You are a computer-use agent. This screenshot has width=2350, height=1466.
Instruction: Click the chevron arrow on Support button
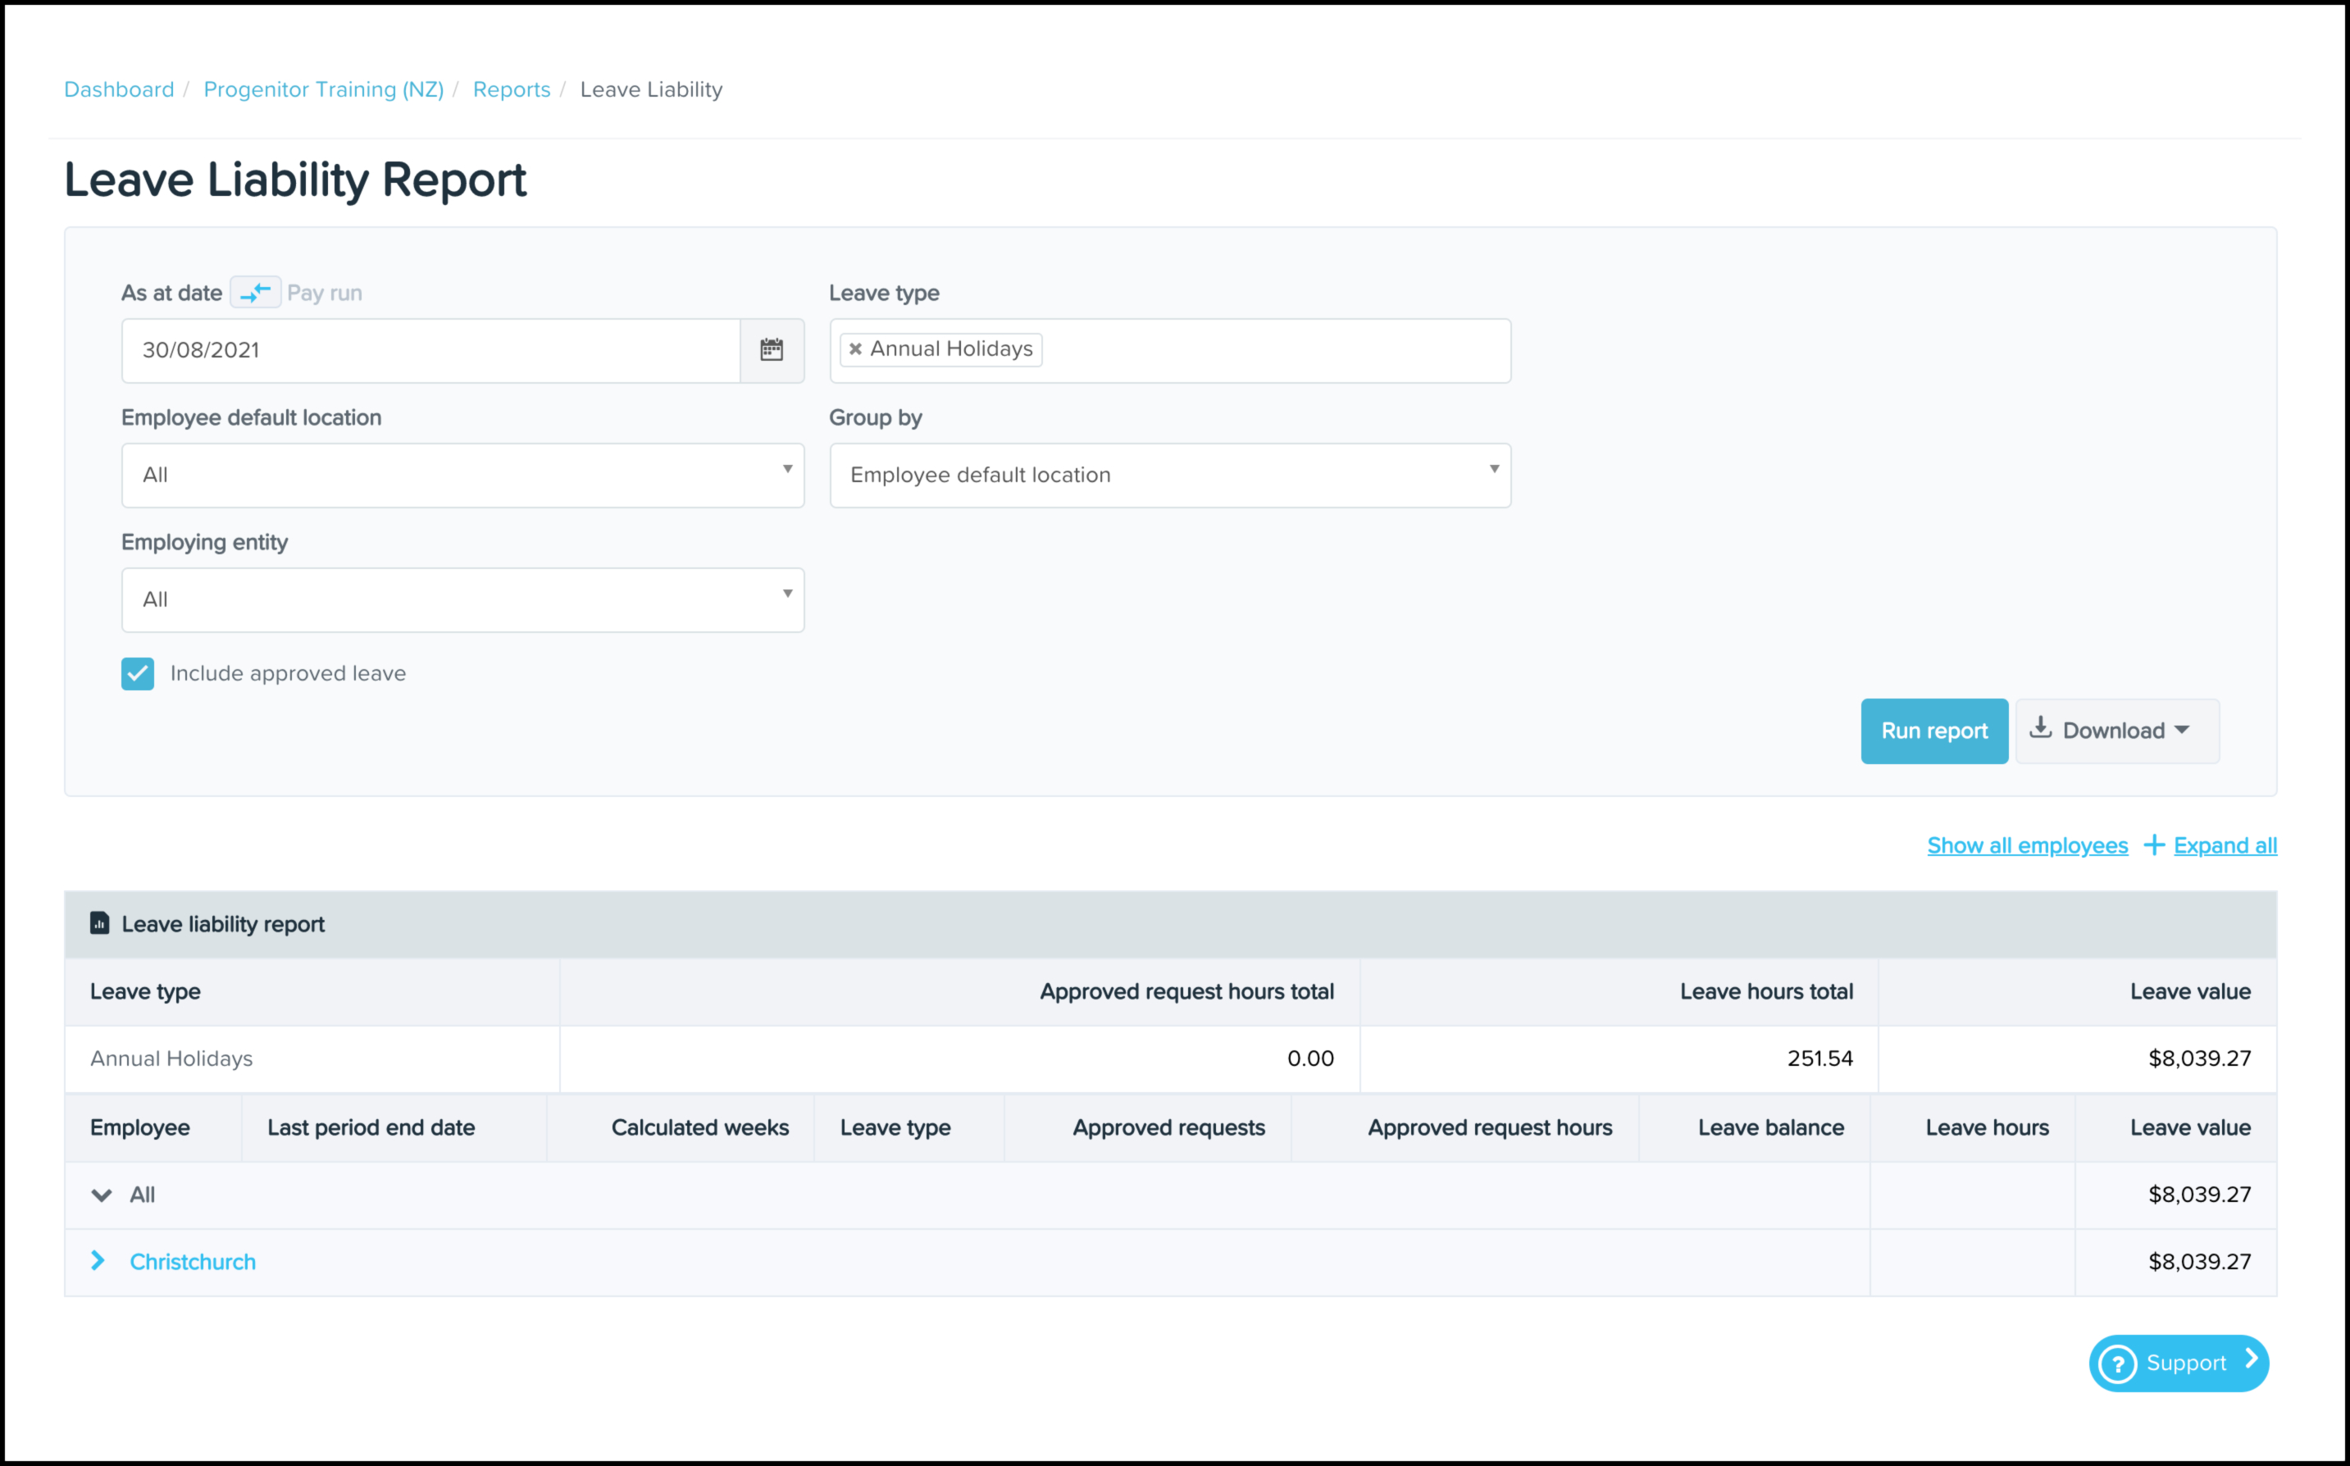[2251, 1360]
